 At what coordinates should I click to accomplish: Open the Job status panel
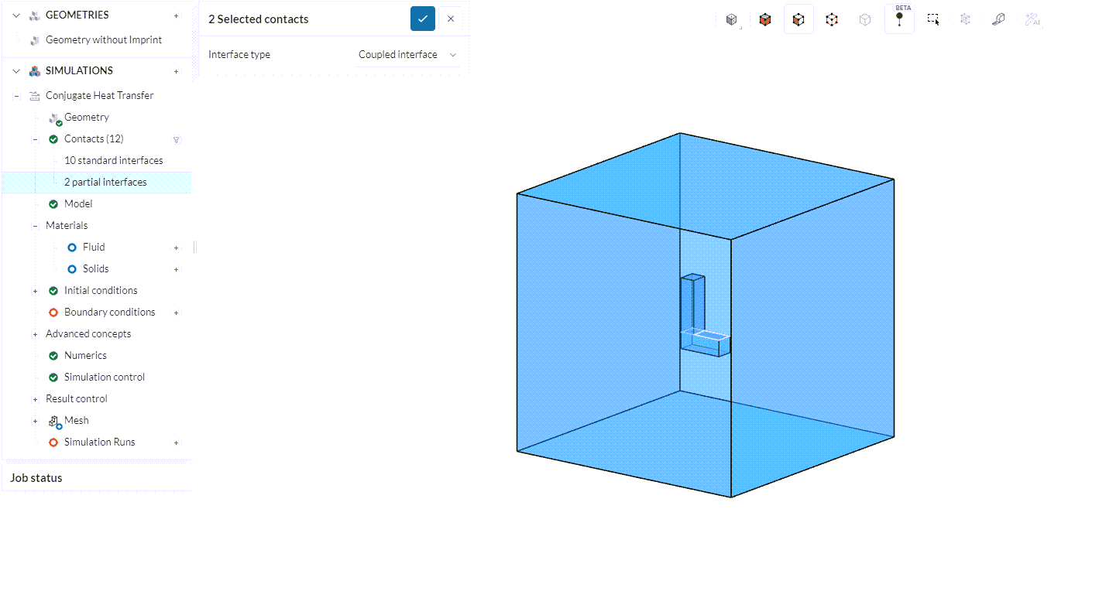(x=36, y=478)
